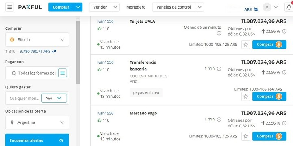Click thumbs-up icon in Transferencia bancaria offer
Viewport: 293px width, 146px height.
pos(99,69)
